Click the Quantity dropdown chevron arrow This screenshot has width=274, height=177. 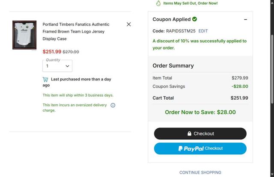(67, 66)
